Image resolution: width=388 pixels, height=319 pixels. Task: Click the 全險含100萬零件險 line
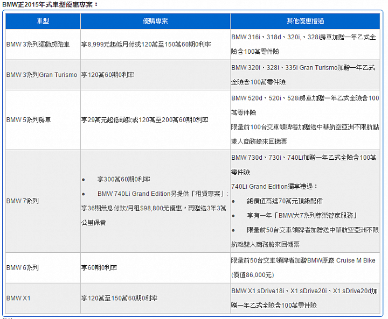point(258,82)
